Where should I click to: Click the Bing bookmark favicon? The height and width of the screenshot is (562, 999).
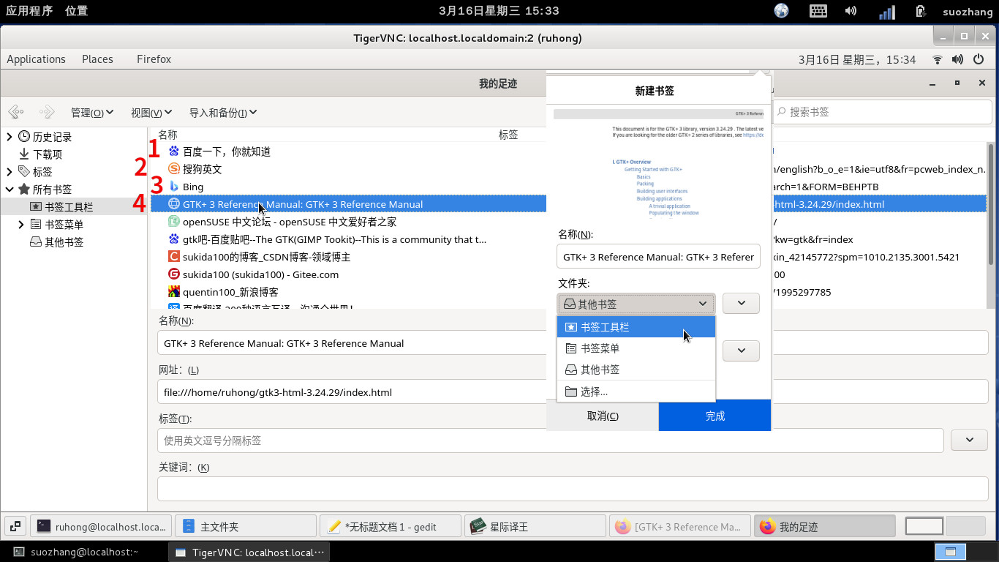coord(174,187)
